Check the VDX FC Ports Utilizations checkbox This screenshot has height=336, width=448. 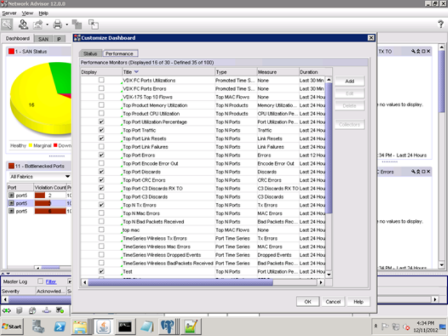click(x=102, y=80)
